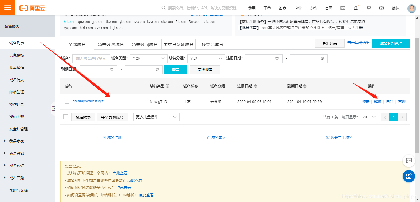Open the 每页显示 page size dropdown
This screenshot has width=420, height=202.
pos(369,117)
